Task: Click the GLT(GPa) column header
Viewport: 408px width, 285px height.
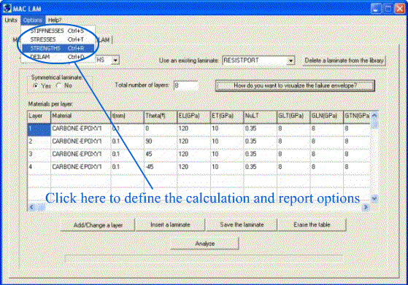Action: click(293, 117)
